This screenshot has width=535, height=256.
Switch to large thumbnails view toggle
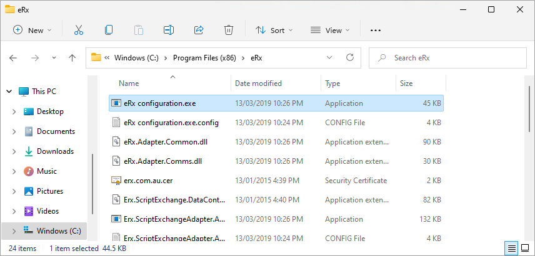[526, 249]
